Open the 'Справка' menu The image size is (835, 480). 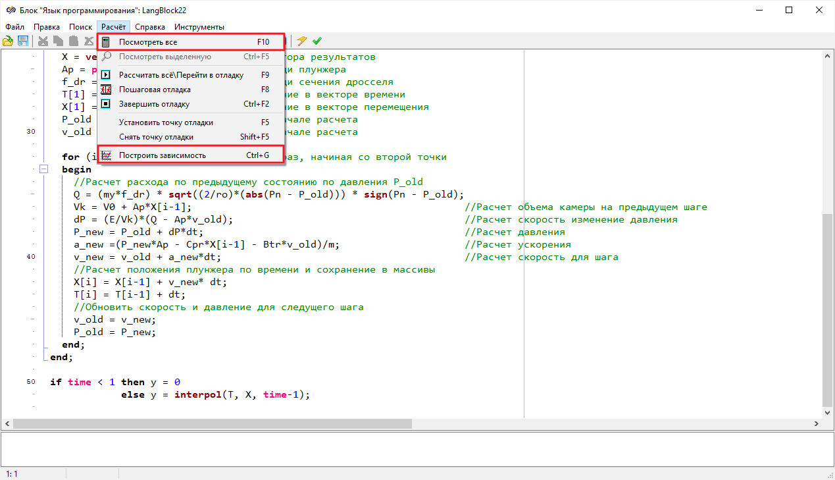point(149,27)
